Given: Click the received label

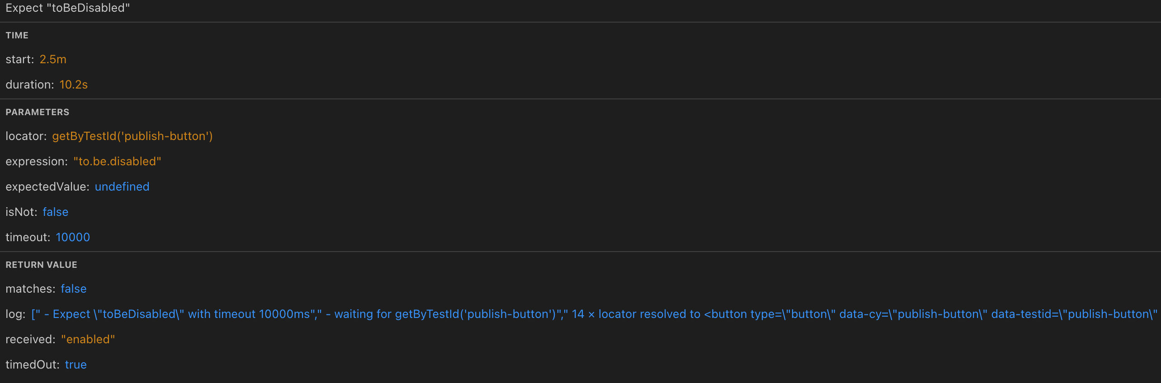Looking at the screenshot, I should [x=30, y=339].
